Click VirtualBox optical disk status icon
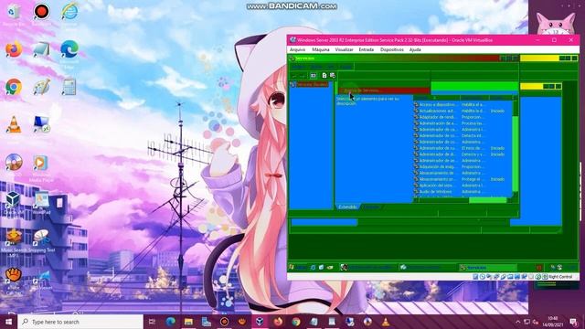Screen dimensions: 585x329 pos(483,277)
